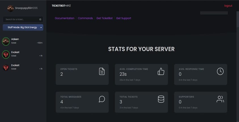Click the TICKETBOT•XYZ logo
The height and width of the screenshot is (122, 239).
click(x=61, y=6)
